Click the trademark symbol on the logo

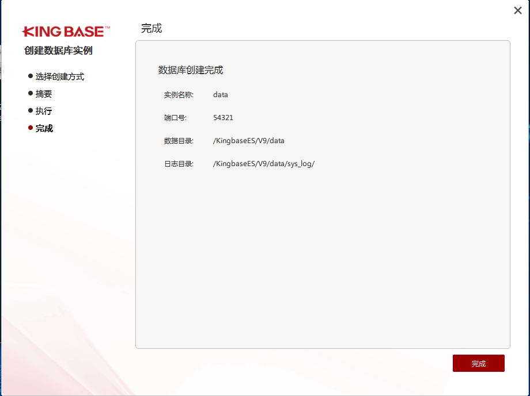107,26
